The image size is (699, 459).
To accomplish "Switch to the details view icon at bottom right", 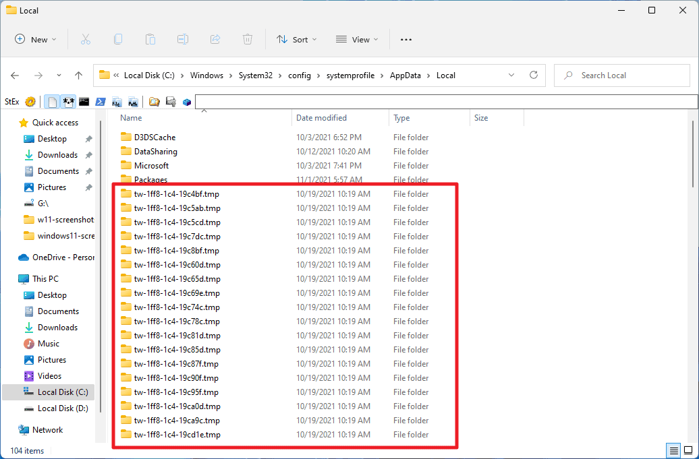I will point(673,450).
